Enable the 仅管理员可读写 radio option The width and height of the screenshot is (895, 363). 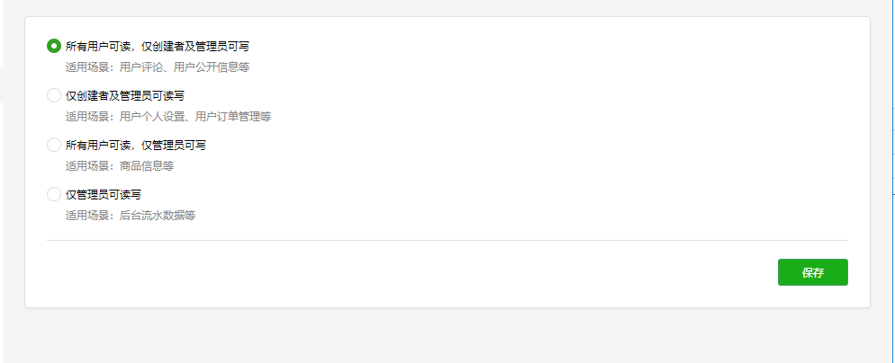[54, 194]
